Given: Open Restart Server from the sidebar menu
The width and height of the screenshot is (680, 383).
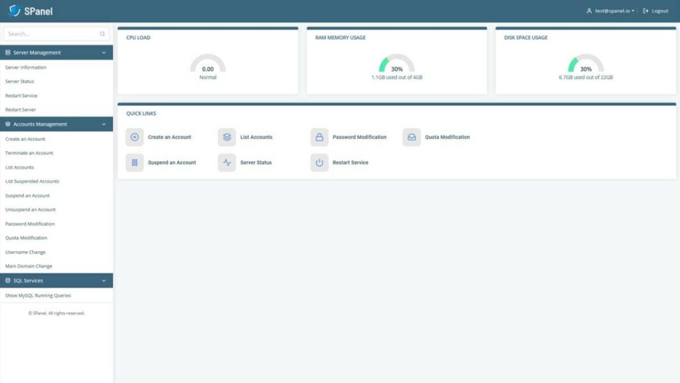Looking at the screenshot, I should point(21,109).
